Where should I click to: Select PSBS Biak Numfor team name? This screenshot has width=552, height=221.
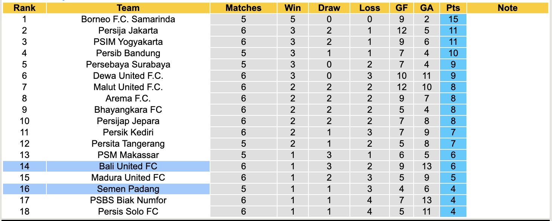coord(128,200)
